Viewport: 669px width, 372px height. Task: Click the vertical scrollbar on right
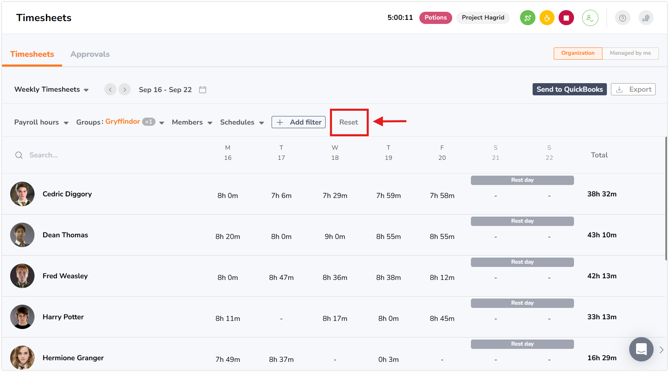(x=666, y=199)
